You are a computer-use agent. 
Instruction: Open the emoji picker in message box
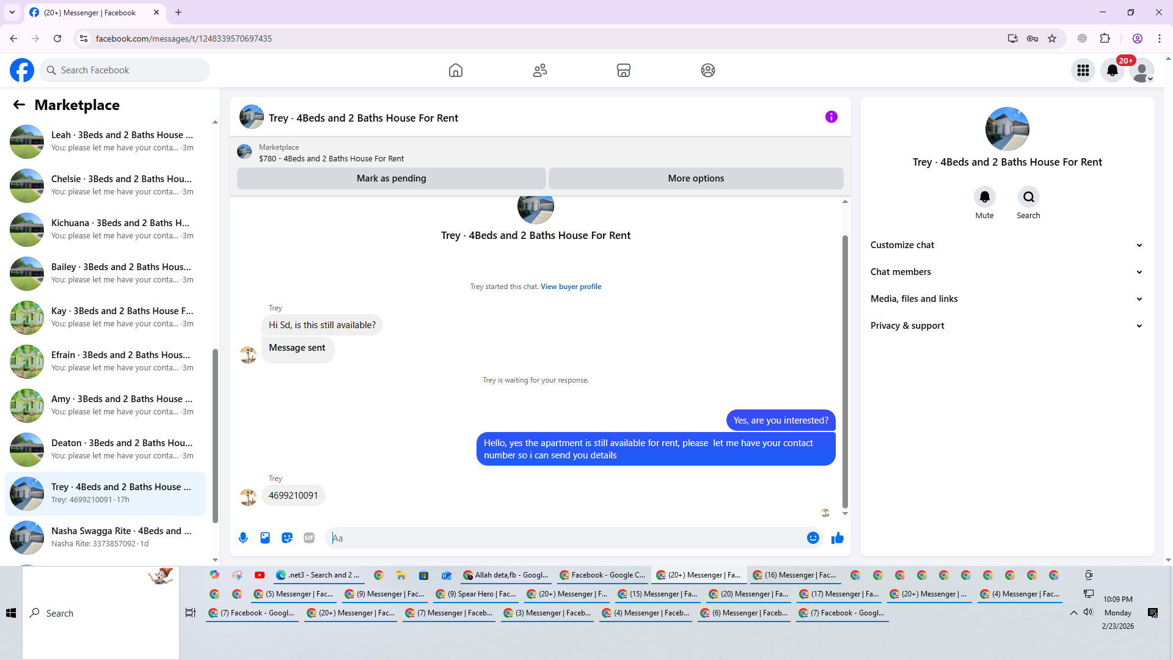coord(813,538)
